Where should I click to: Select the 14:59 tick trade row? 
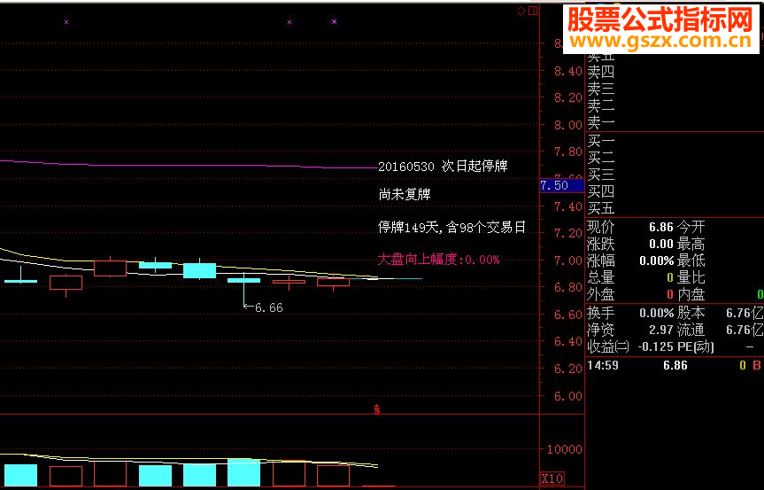[675, 365]
